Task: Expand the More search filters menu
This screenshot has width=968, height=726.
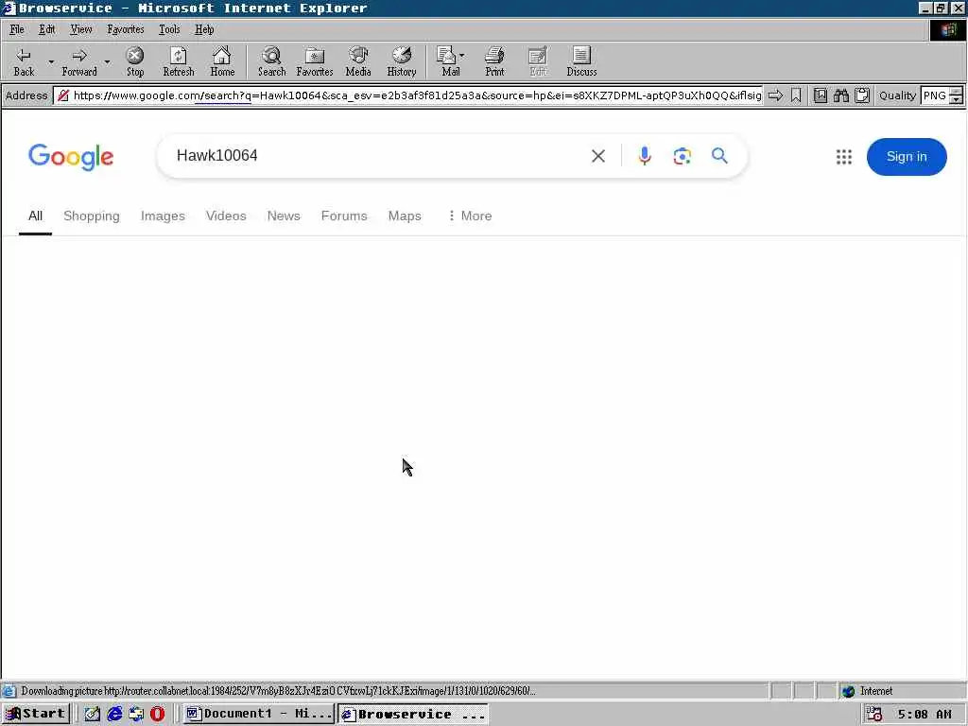Action: coord(470,216)
